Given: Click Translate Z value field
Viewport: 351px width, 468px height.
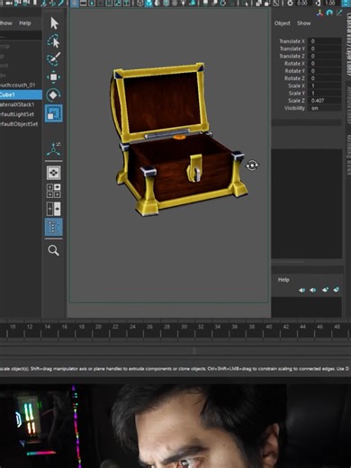Looking at the screenshot, I should tap(325, 56).
